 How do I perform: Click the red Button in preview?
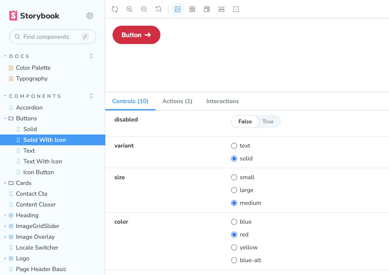[136, 35]
